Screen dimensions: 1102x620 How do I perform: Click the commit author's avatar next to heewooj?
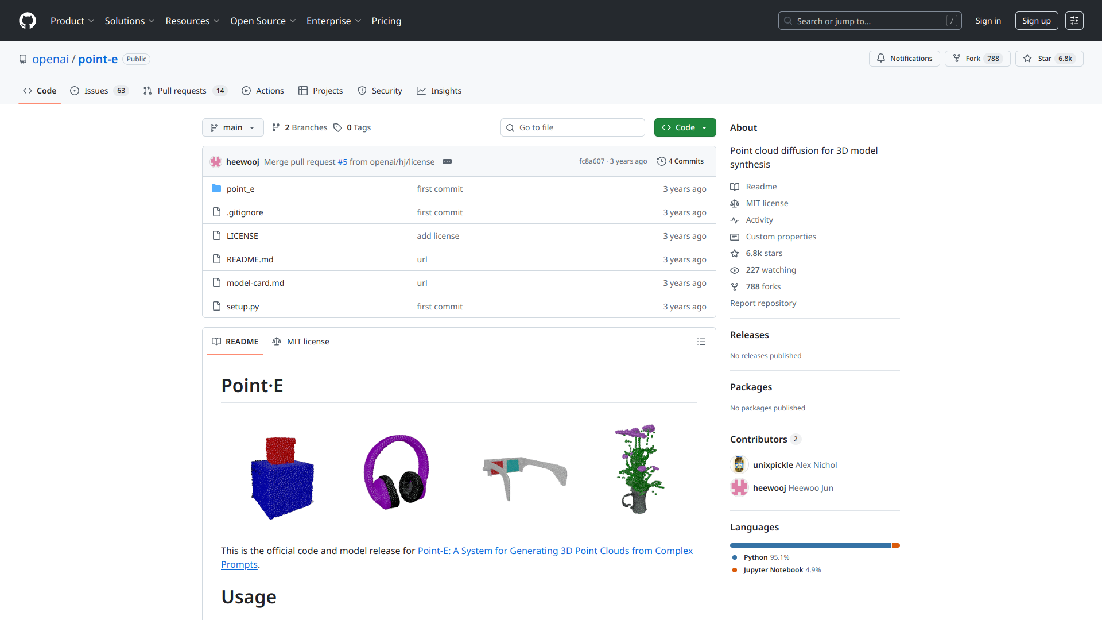(216, 161)
